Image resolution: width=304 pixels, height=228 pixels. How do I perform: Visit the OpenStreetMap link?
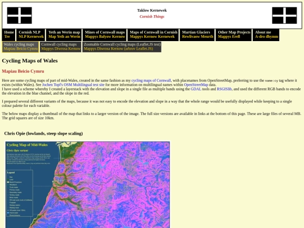point(196,84)
